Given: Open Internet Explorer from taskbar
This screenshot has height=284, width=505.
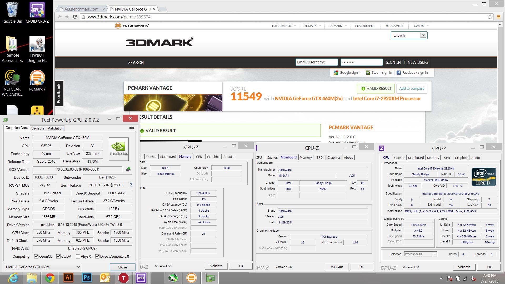Looking at the screenshot, I should click(13, 278).
